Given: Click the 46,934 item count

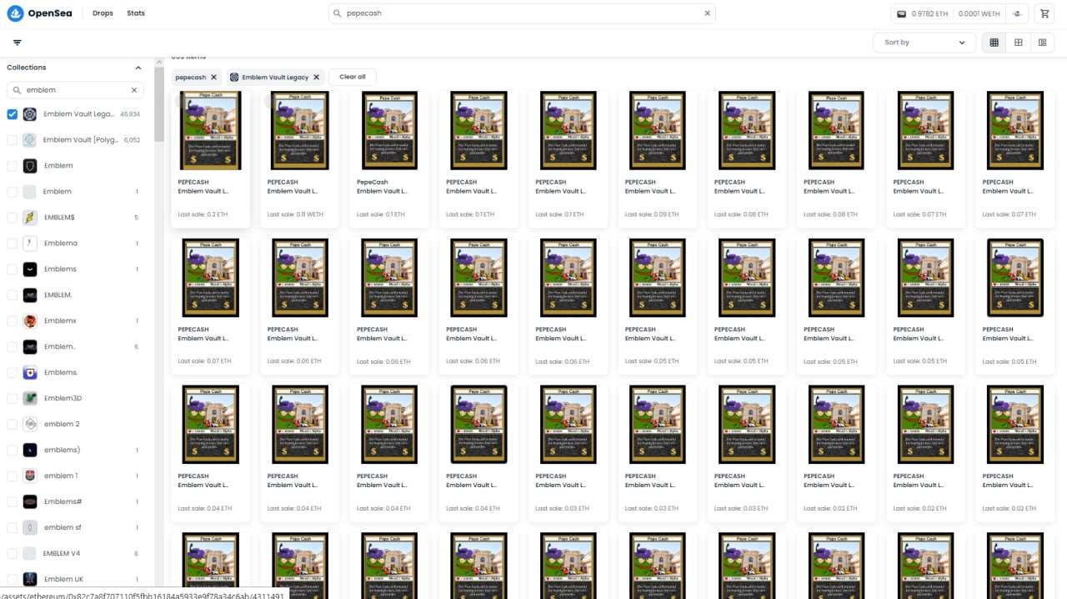Looking at the screenshot, I should point(130,114).
